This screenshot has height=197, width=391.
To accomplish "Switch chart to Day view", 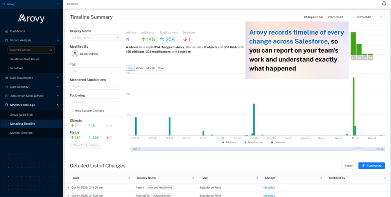I will (130, 68).
